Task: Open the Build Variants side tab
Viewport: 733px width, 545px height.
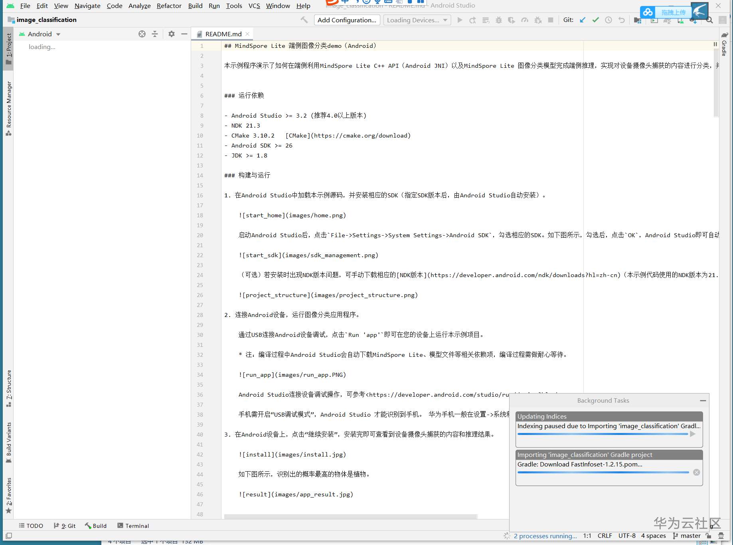Action: [8, 443]
